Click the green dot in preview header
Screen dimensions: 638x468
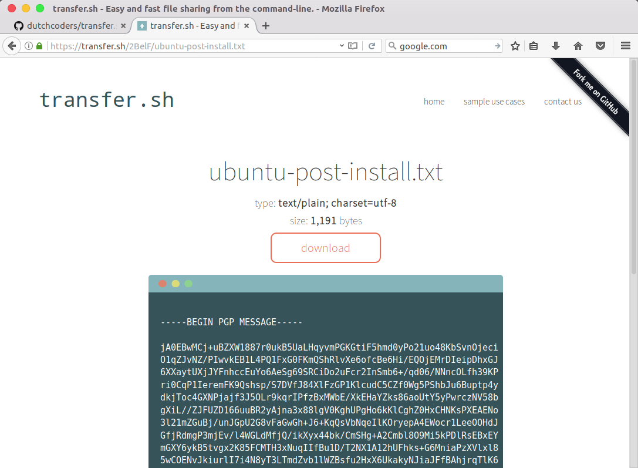click(x=188, y=284)
